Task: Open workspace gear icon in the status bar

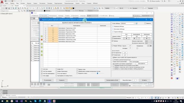Action: click(169, 98)
